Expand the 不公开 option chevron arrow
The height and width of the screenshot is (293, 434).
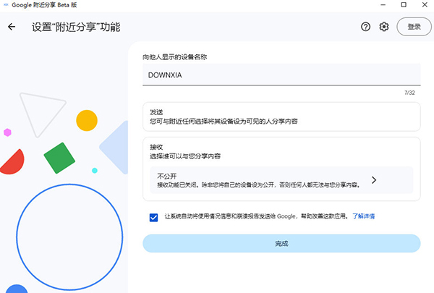tap(374, 180)
